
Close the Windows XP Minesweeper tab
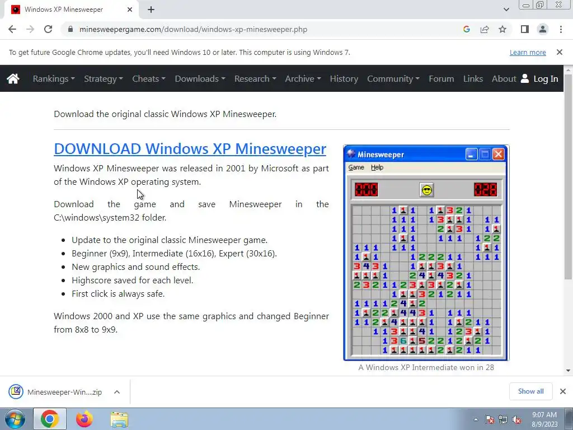(130, 10)
